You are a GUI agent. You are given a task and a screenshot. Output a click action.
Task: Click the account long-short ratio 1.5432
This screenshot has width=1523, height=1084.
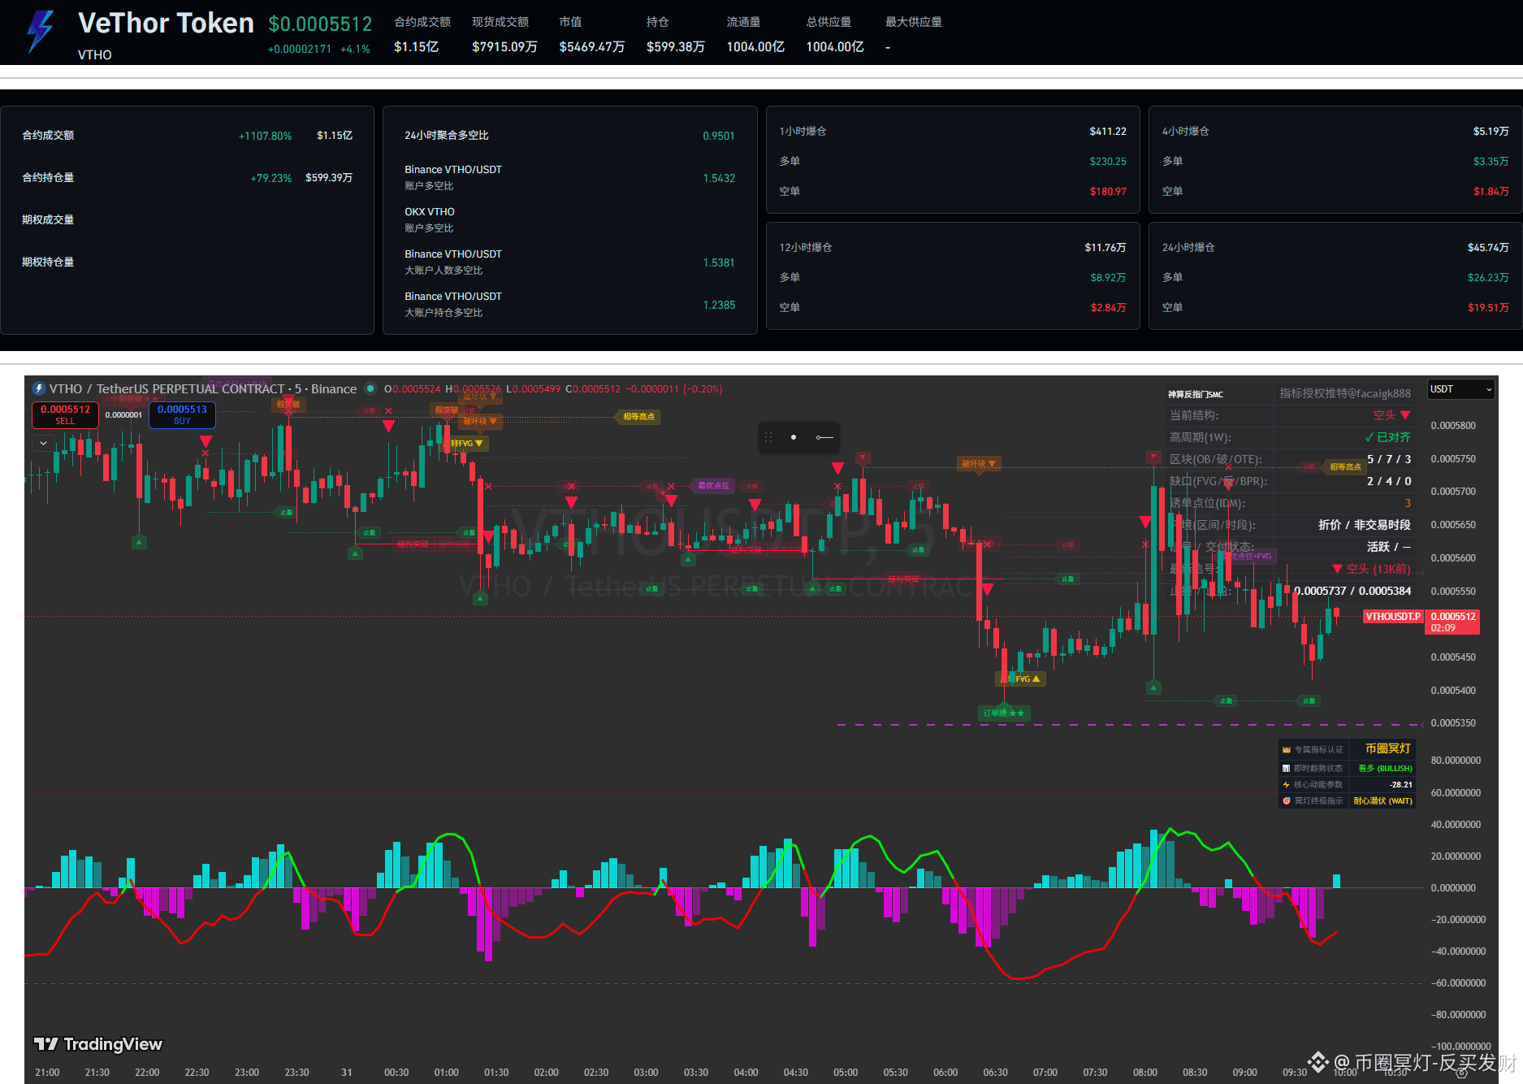pos(719,178)
